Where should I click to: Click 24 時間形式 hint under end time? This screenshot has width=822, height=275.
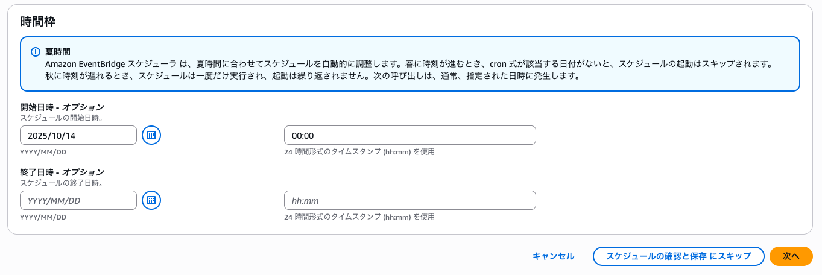pyautogui.click(x=359, y=217)
